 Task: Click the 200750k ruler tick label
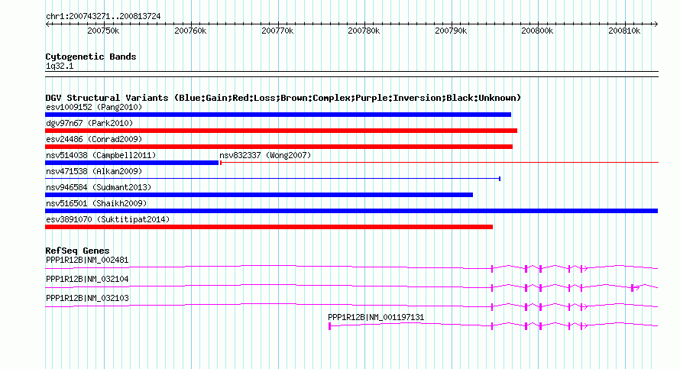coord(103,31)
